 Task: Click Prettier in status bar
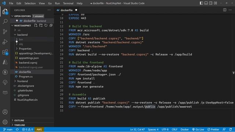(x=213, y=129)
